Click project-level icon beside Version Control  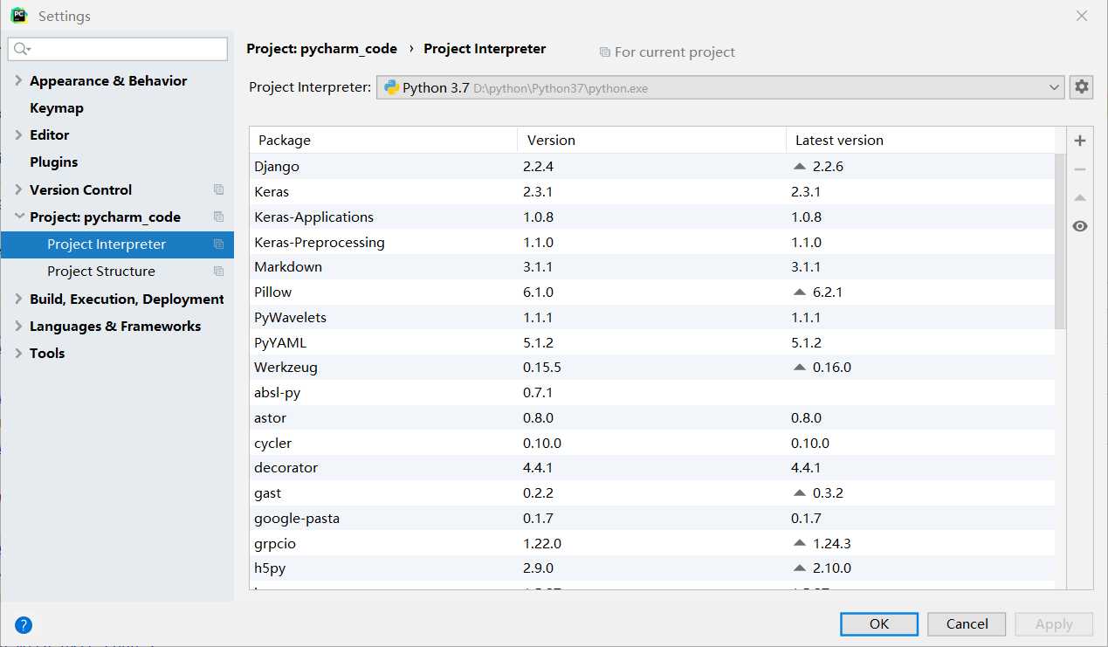coord(218,189)
